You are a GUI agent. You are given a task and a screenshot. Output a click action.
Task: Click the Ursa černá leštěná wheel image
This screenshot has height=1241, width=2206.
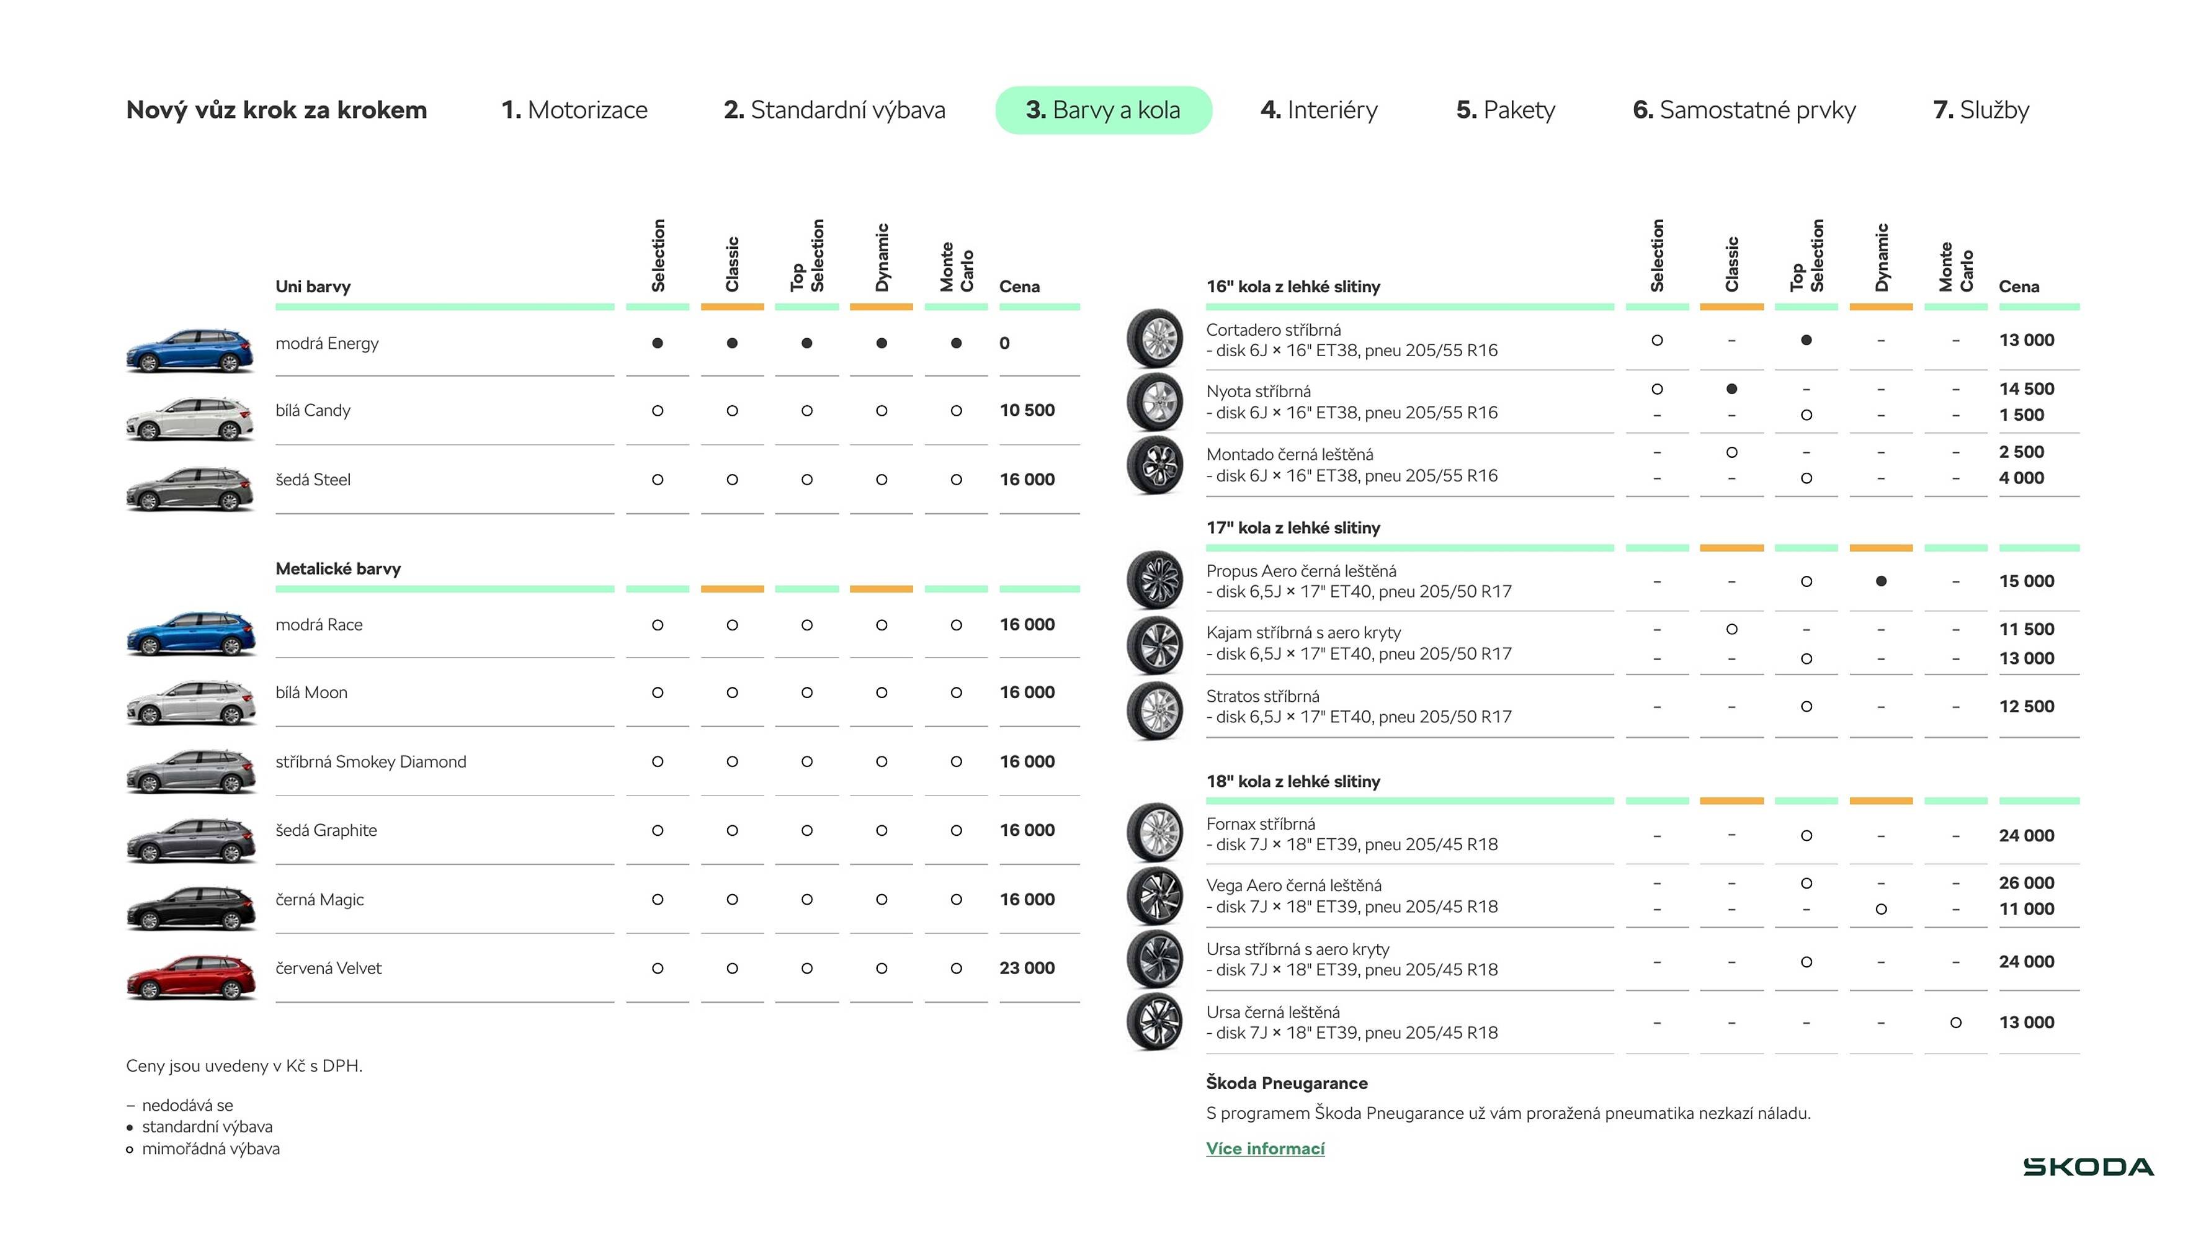coord(1154,1022)
